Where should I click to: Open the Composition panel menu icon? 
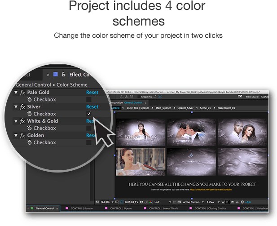[x=145, y=103]
